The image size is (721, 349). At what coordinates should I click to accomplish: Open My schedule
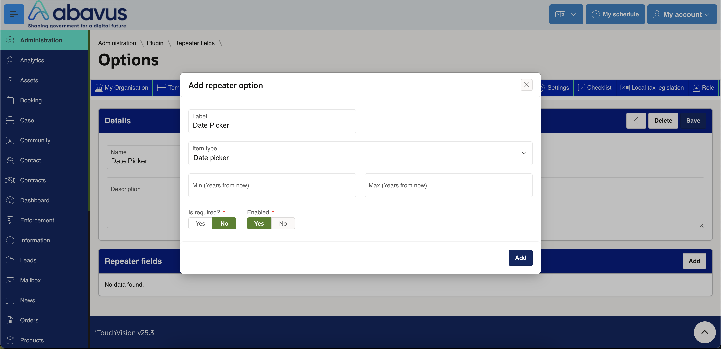(x=615, y=14)
